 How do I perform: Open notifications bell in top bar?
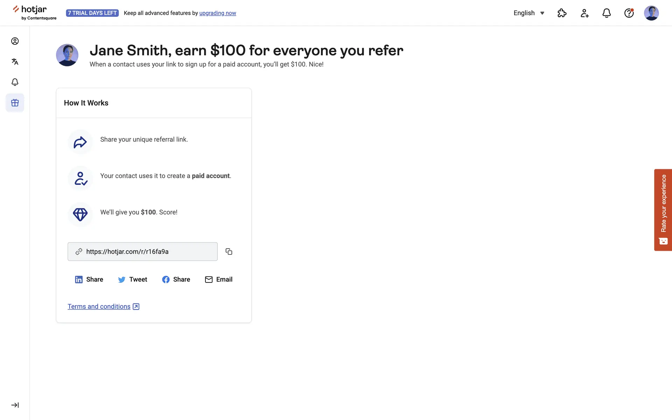tap(607, 13)
